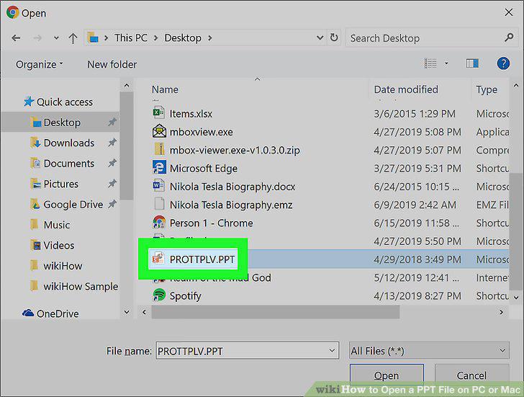Open Help with the question mark icon
The height and width of the screenshot is (397, 524).
[503, 63]
